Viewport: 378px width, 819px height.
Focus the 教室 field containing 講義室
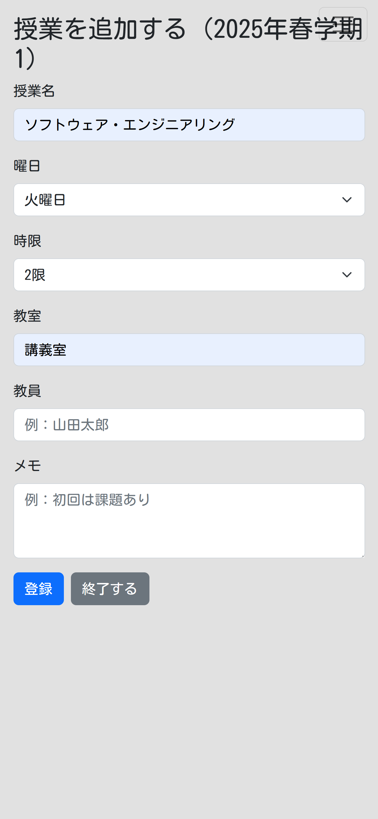(189, 350)
